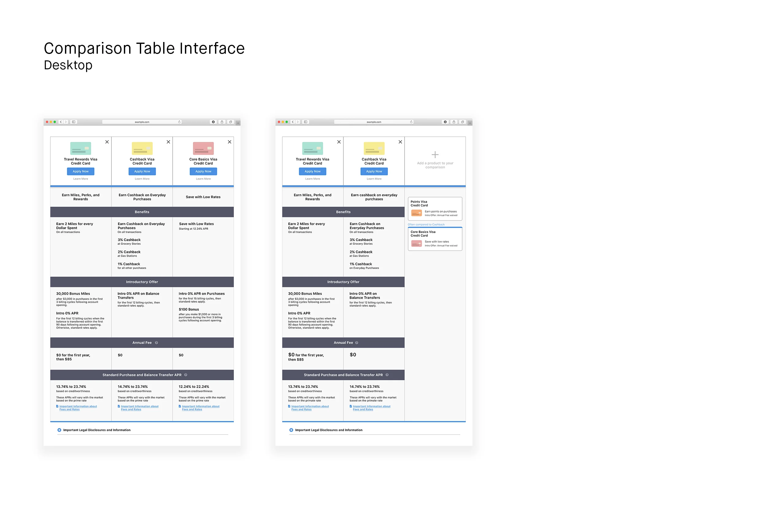767x517 pixels.
Task: Click '12.24% to 22.24%' APR value
Action: tap(194, 387)
